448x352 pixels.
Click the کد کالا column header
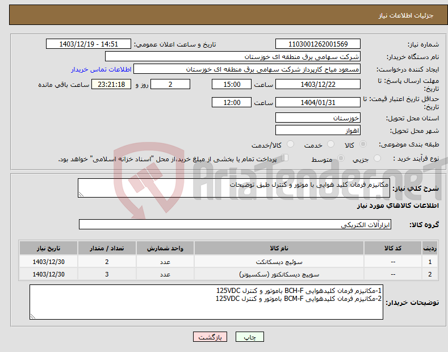(x=393, y=248)
